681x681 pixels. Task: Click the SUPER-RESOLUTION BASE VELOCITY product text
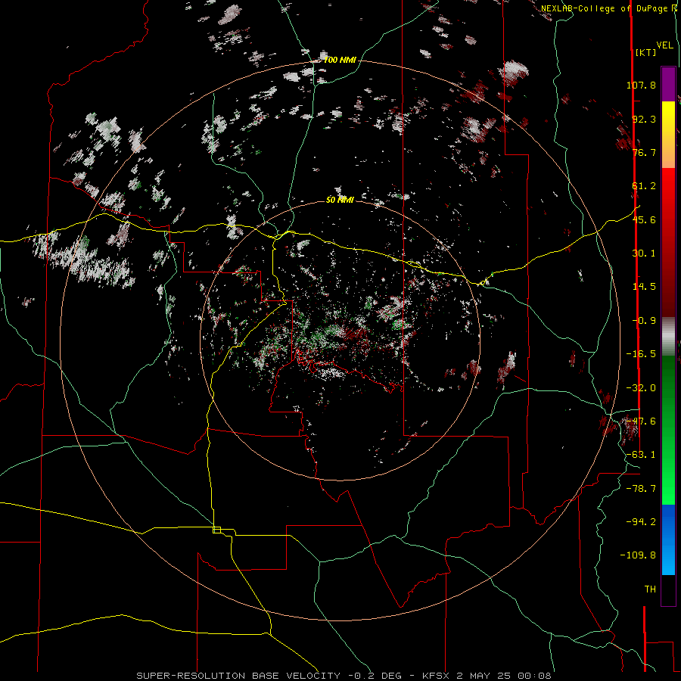238,676
